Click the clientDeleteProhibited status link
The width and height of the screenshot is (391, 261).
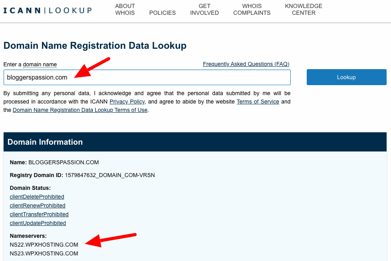(x=37, y=197)
